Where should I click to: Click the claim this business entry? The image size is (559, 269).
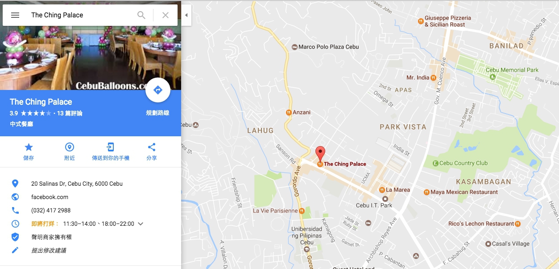51,237
